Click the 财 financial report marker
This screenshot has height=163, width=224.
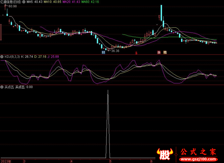click(103, 52)
